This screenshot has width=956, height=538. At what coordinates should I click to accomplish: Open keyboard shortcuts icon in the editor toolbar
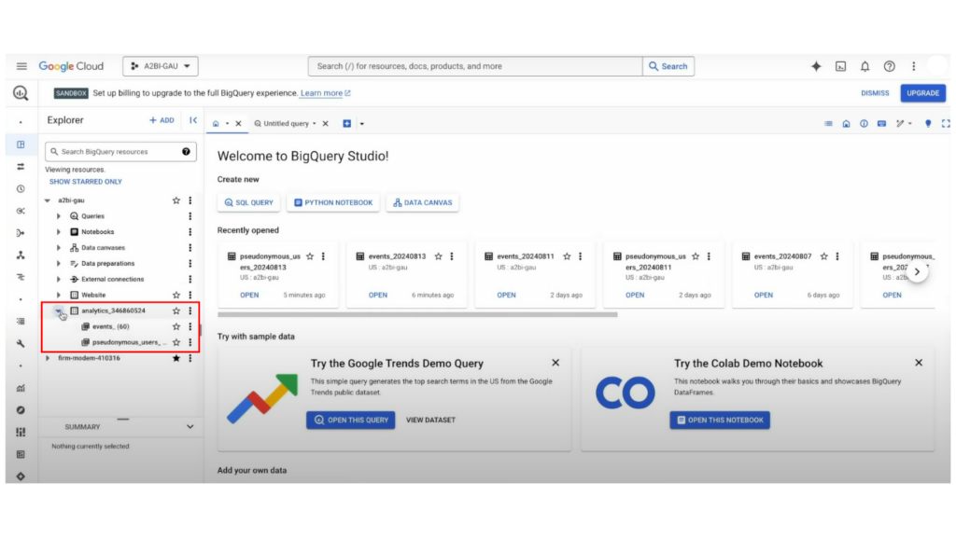click(x=881, y=124)
